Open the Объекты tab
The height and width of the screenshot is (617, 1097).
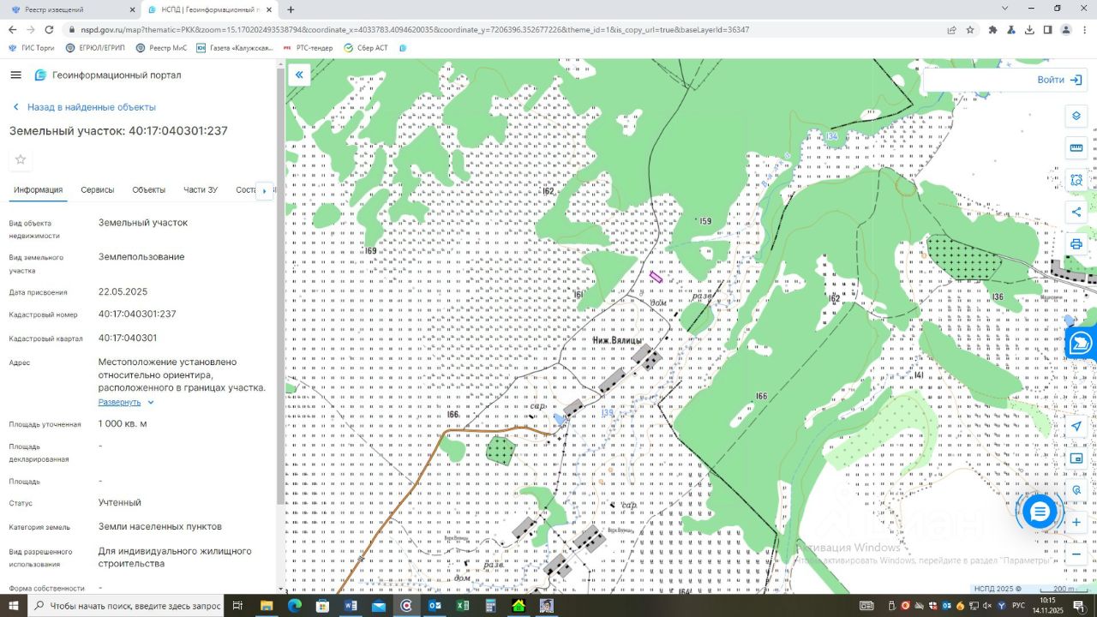click(149, 189)
